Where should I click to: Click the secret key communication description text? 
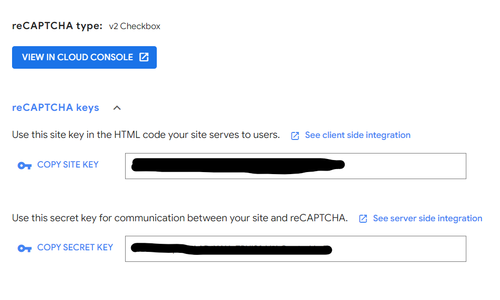[179, 218]
